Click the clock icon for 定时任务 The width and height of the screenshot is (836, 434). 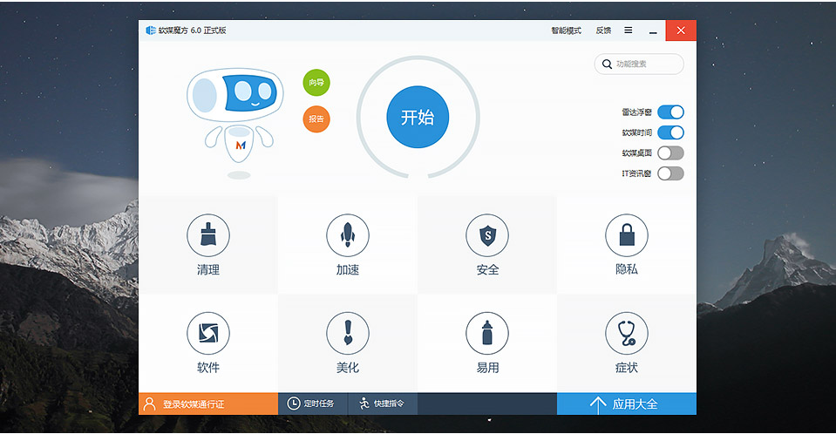[x=294, y=403]
